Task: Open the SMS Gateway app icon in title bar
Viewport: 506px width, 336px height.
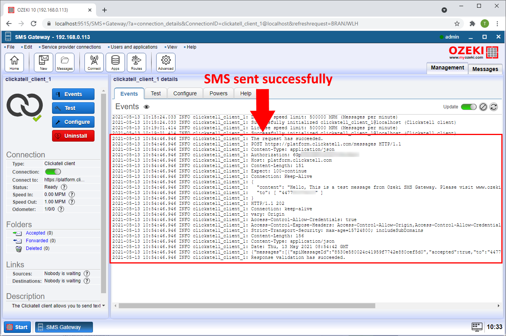Action: pos(8,37)
